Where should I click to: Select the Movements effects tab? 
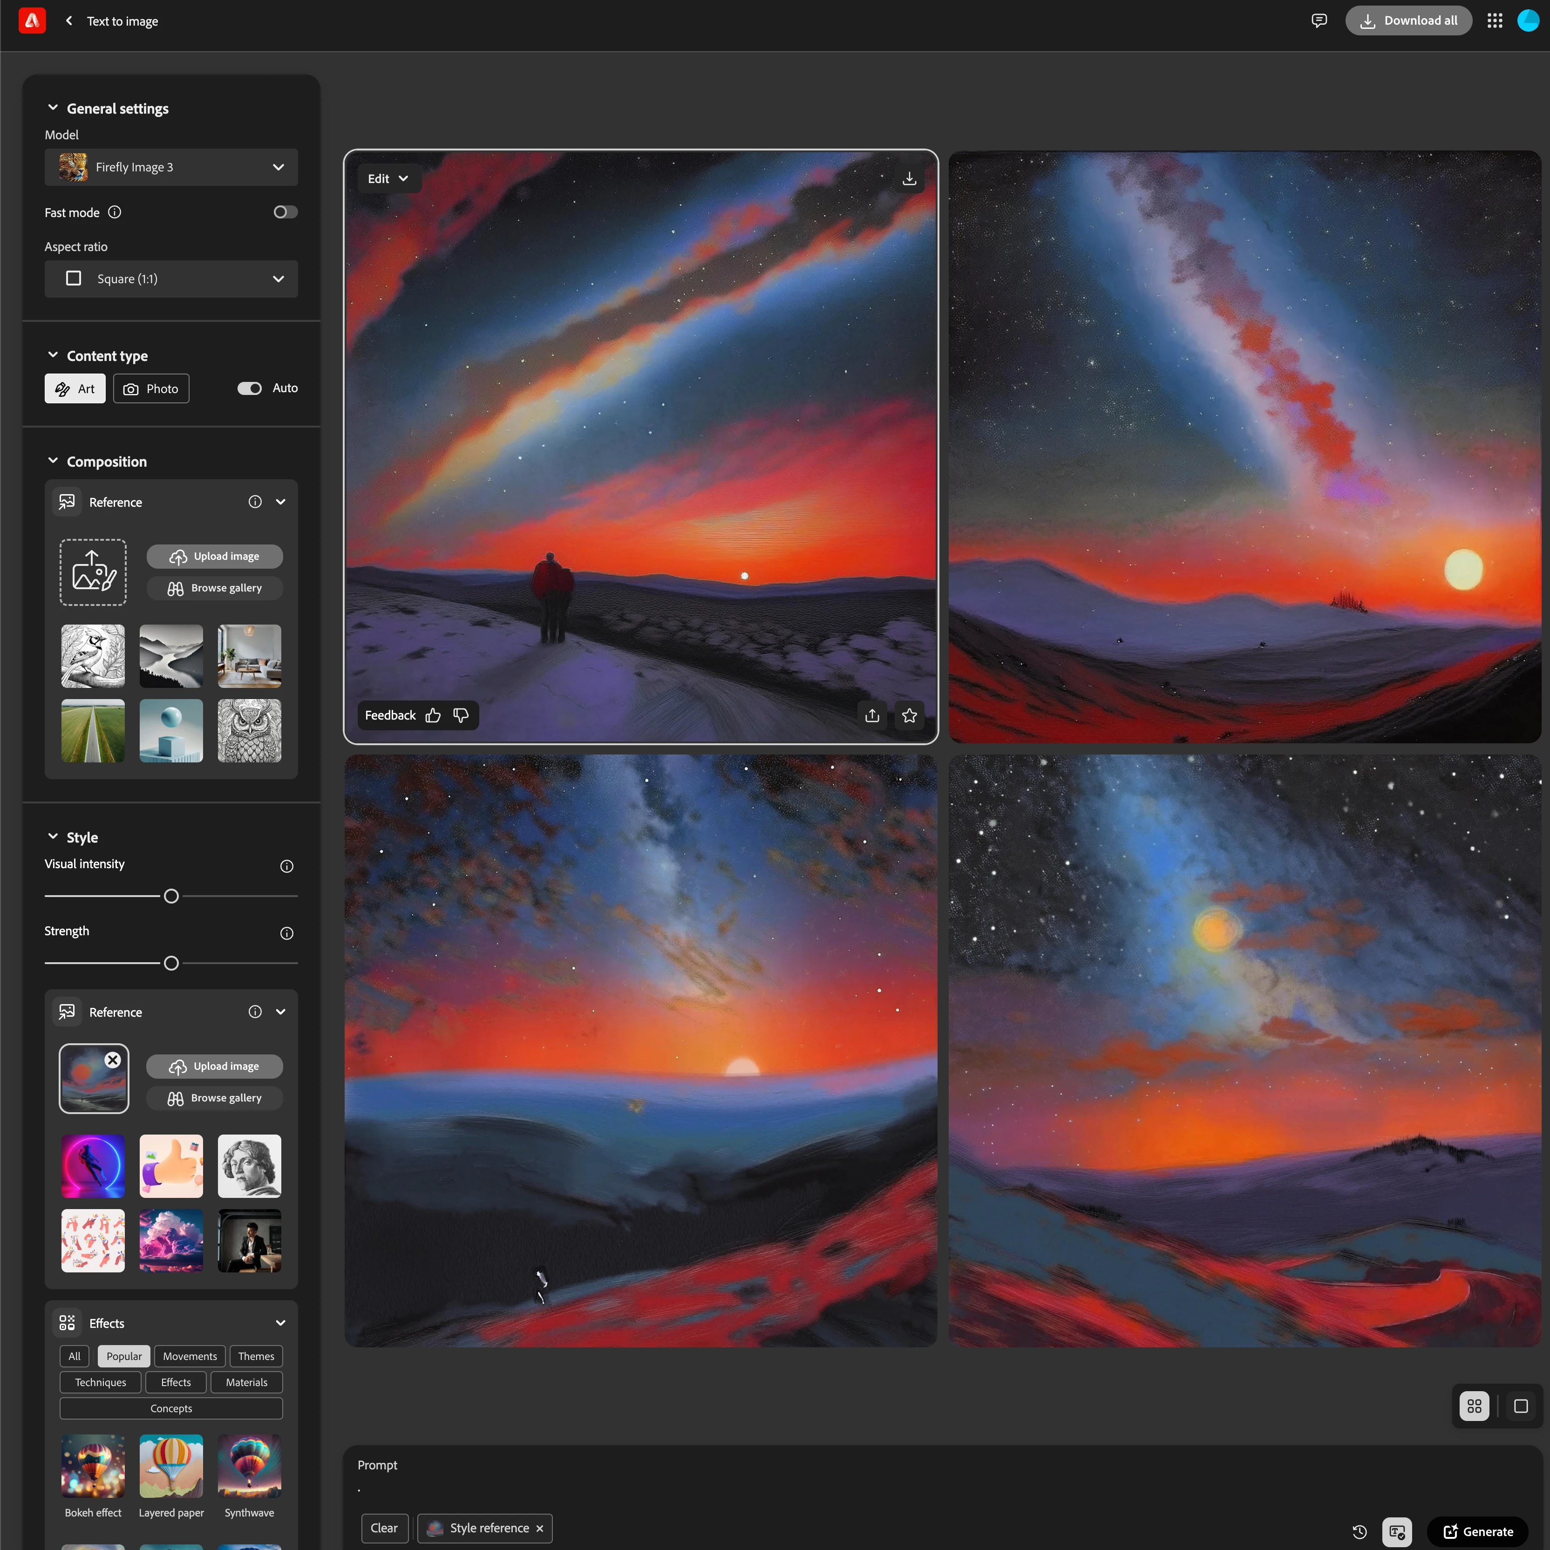(190, 1357)
